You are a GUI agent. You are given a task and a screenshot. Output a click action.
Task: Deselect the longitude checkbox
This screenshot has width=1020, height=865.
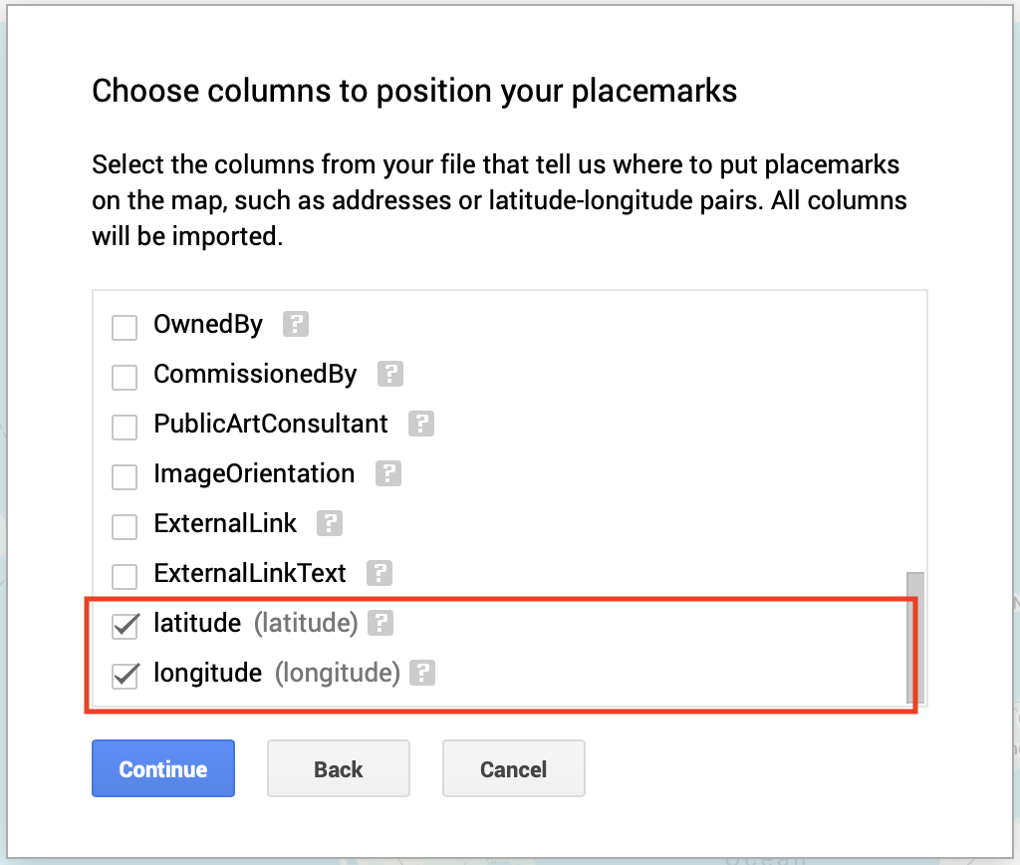click(x=125, y=676)
